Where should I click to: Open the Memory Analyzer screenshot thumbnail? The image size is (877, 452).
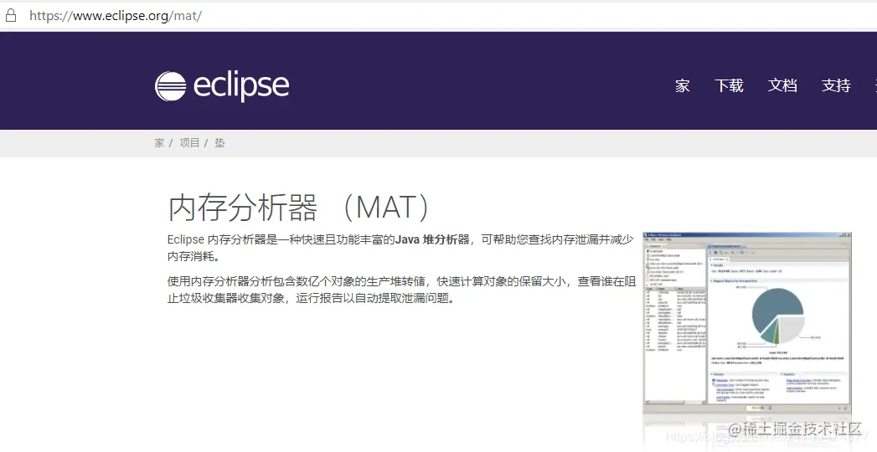click(x=746, y=323)
